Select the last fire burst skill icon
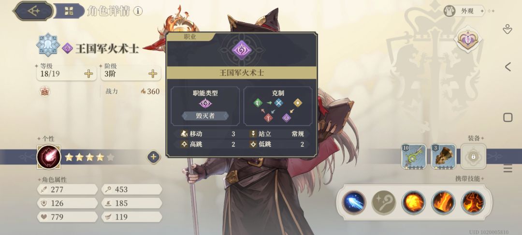The height and width of the screenshot is (235, 522). tap(473, 202)
